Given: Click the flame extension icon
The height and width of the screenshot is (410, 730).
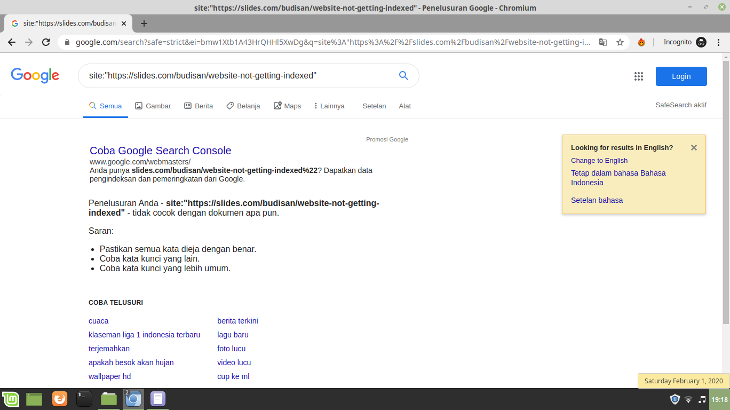Looking at the screenshot, I should pyautogui.click(x=641, y=42).
